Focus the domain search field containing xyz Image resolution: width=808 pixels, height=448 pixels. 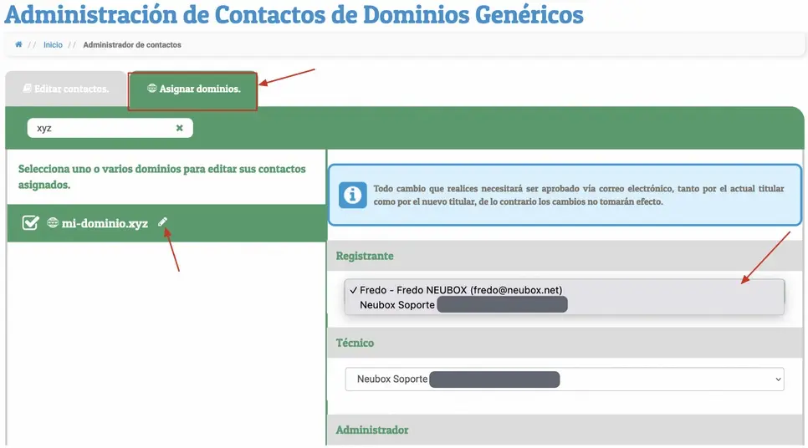[x=110, y=128]
